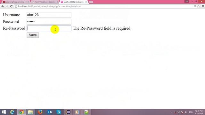
Task: Reload the page with the refresh icon
Action: [x=12, y=6]
